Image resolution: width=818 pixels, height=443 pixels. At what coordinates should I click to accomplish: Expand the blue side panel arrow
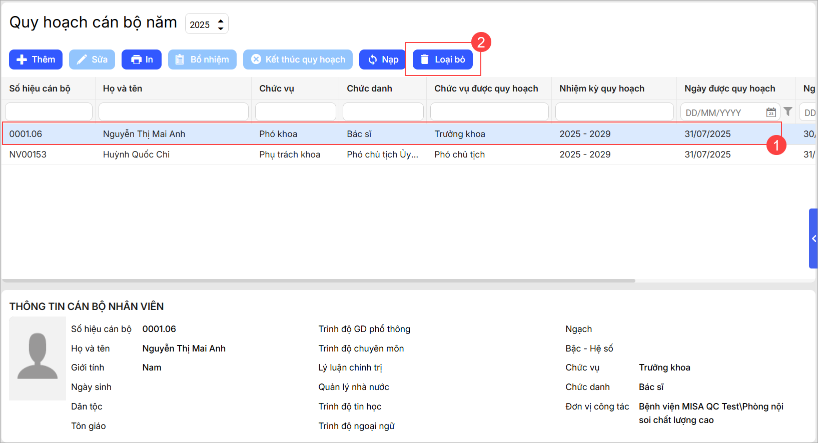pos(813,238)
